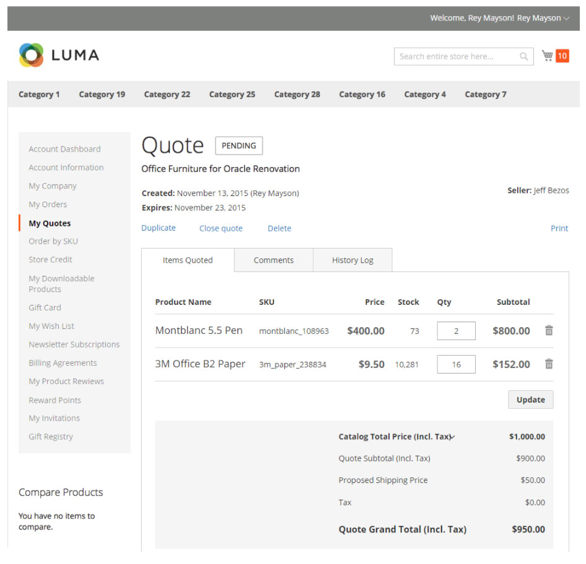Open Gift Card page

pyautogui.click(x=45, y=307)
